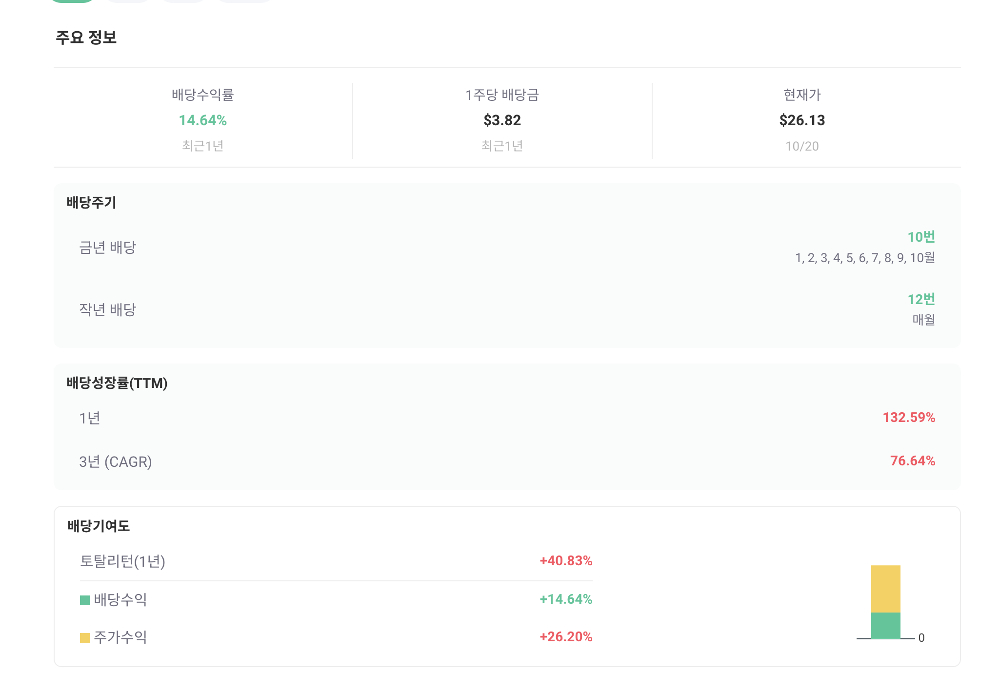Click the +40.83% total return value
This screenshot has height=690, width=1000.
point(565,561)
